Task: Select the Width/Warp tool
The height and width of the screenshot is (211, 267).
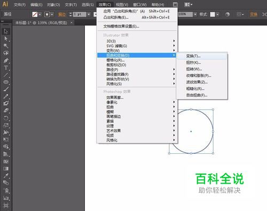Action: [x=6, y=132]
